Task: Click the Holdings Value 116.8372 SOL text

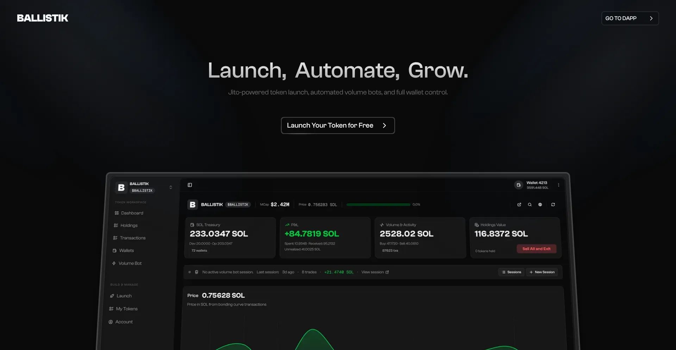Action: coord(501,234)
